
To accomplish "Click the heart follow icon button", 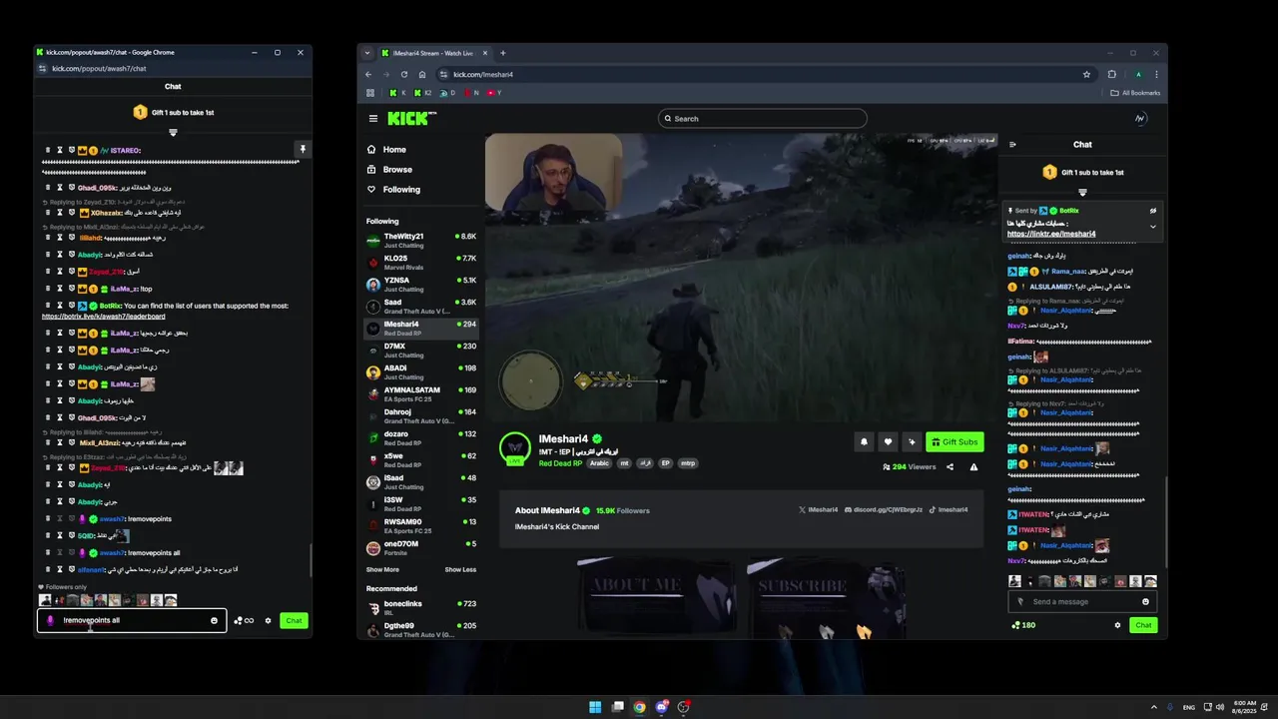I will (x=888, y=441).
